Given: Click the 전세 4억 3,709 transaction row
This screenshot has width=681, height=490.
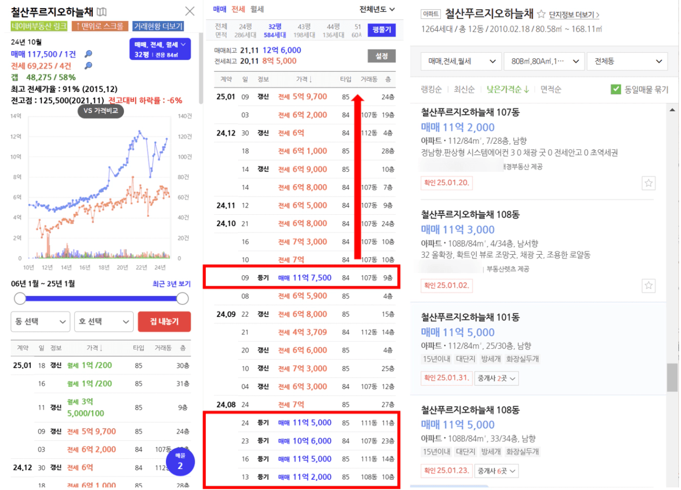Looking at the screenshot, I should [x=305, y=332].
